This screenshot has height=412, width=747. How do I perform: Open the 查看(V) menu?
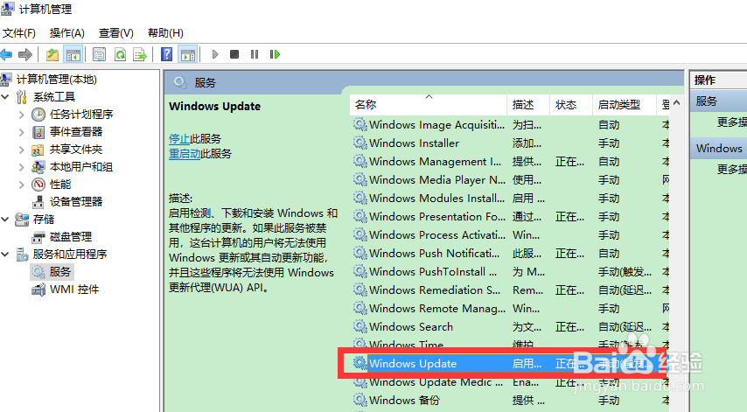point(115,33)
